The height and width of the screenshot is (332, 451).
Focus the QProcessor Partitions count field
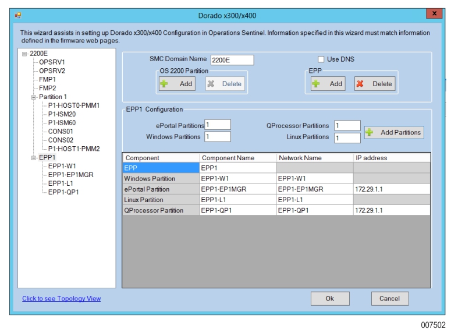[347, 126]
